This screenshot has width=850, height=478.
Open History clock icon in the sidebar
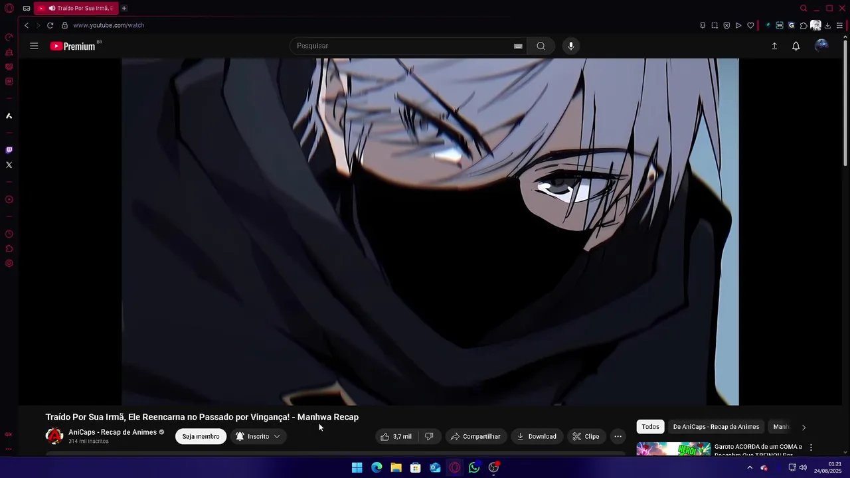coord(9,234)
